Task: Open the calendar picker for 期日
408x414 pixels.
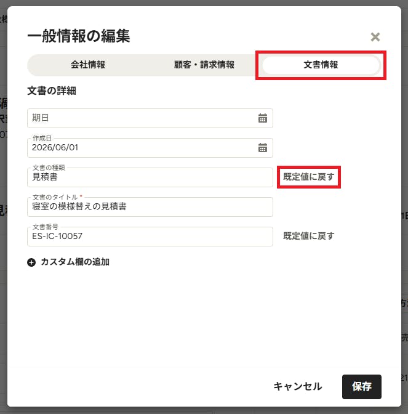Action: 262,118
